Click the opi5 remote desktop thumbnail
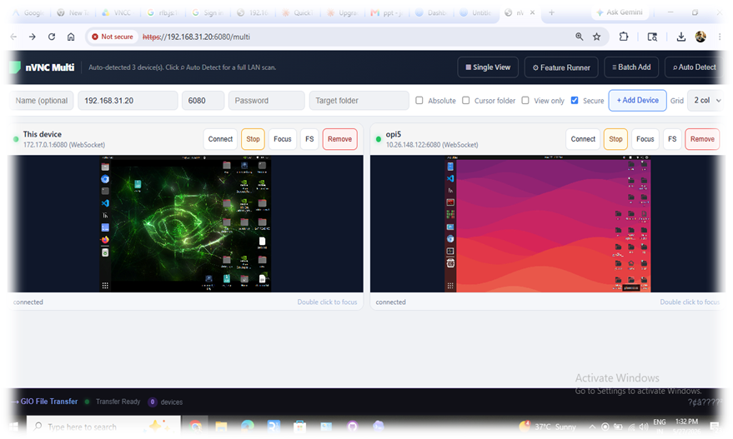Viewport: 733px width, 439px height. pos(548,224)
